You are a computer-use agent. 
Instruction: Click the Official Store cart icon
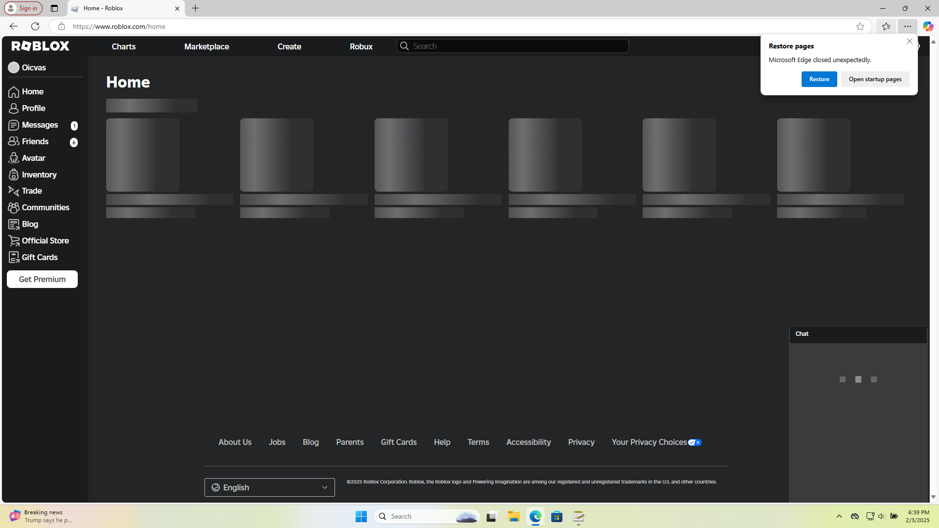[14, 241]
